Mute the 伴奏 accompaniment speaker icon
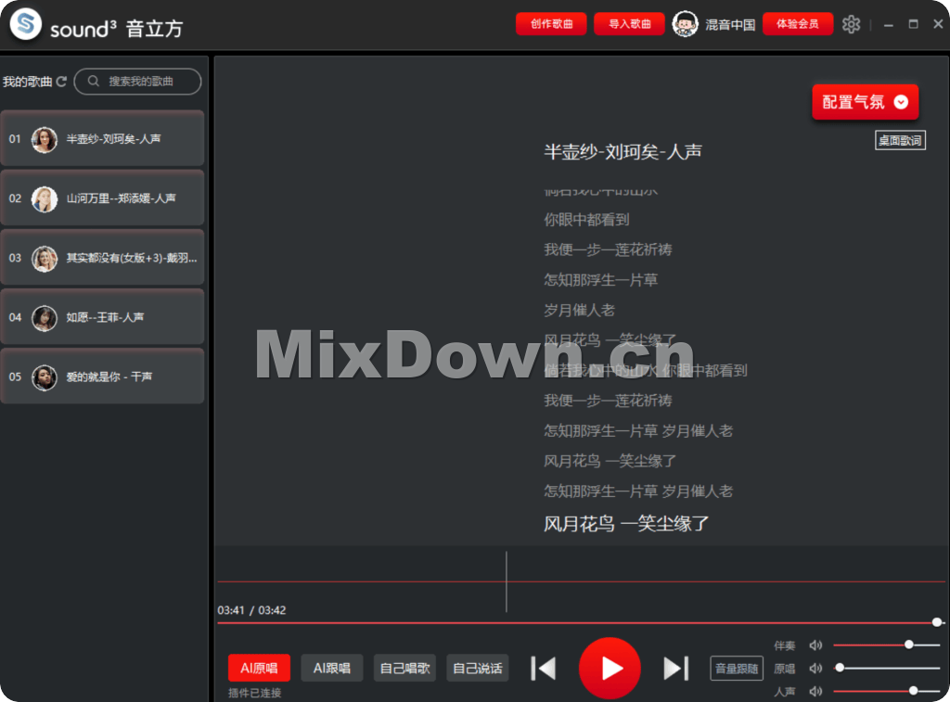This screenshot has width=950, height=702. (815, 645)
